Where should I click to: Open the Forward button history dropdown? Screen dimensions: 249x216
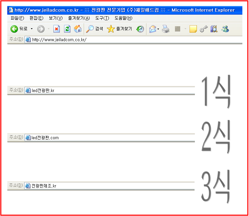[48, 29]
